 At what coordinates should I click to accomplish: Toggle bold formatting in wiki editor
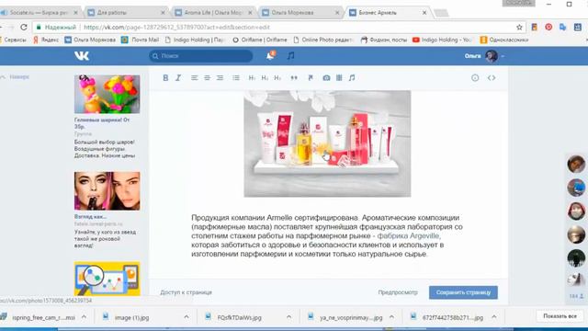point(165,77)
